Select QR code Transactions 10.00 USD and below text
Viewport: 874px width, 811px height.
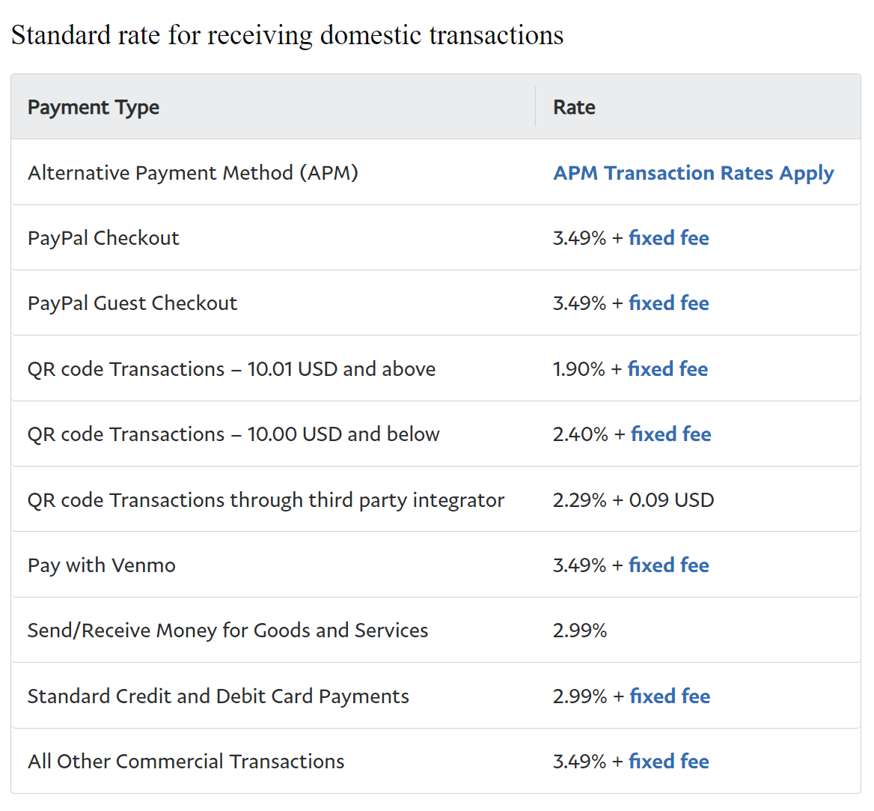pos(233,434)
